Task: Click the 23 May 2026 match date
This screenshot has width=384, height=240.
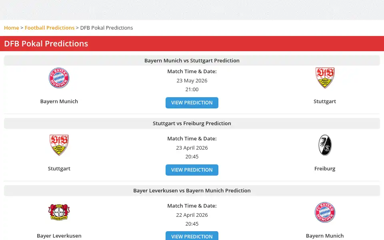Action: point(192,80)
